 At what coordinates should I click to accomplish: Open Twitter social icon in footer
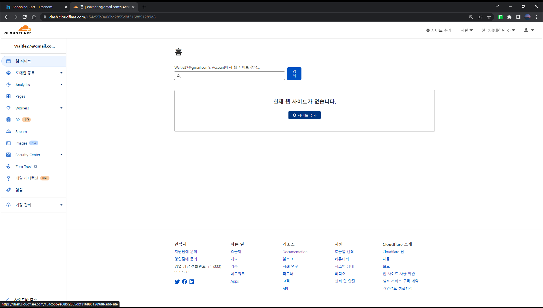coord(177,282)
